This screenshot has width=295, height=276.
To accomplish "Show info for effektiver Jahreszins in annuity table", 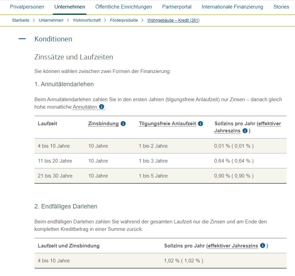I will 245,131.
